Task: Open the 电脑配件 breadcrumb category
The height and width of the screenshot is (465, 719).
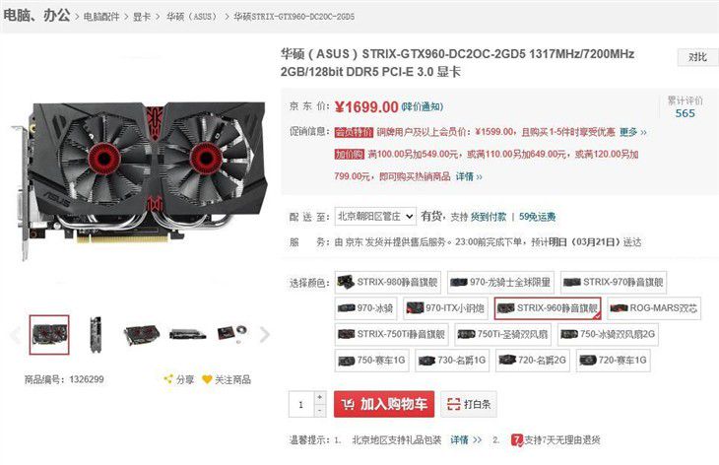Action: (x=101, y=17)
